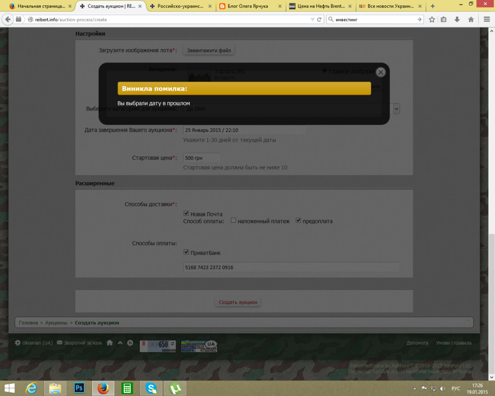Show hidden tray icons arrow

(x=414, y=389)
